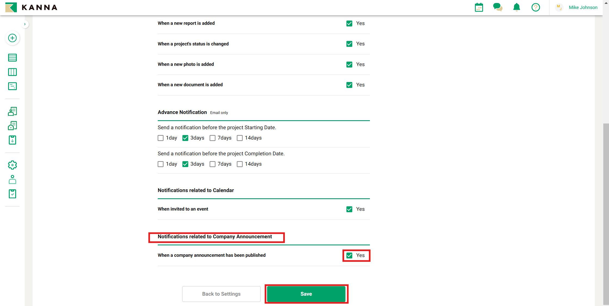The height and width of the screenshot is (306, 609).
Task: Enable 1day before project Starting Date
Action: (161, 138)
